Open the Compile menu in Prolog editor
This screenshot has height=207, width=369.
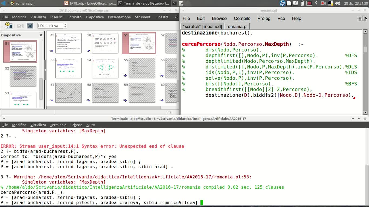point(242,18)
